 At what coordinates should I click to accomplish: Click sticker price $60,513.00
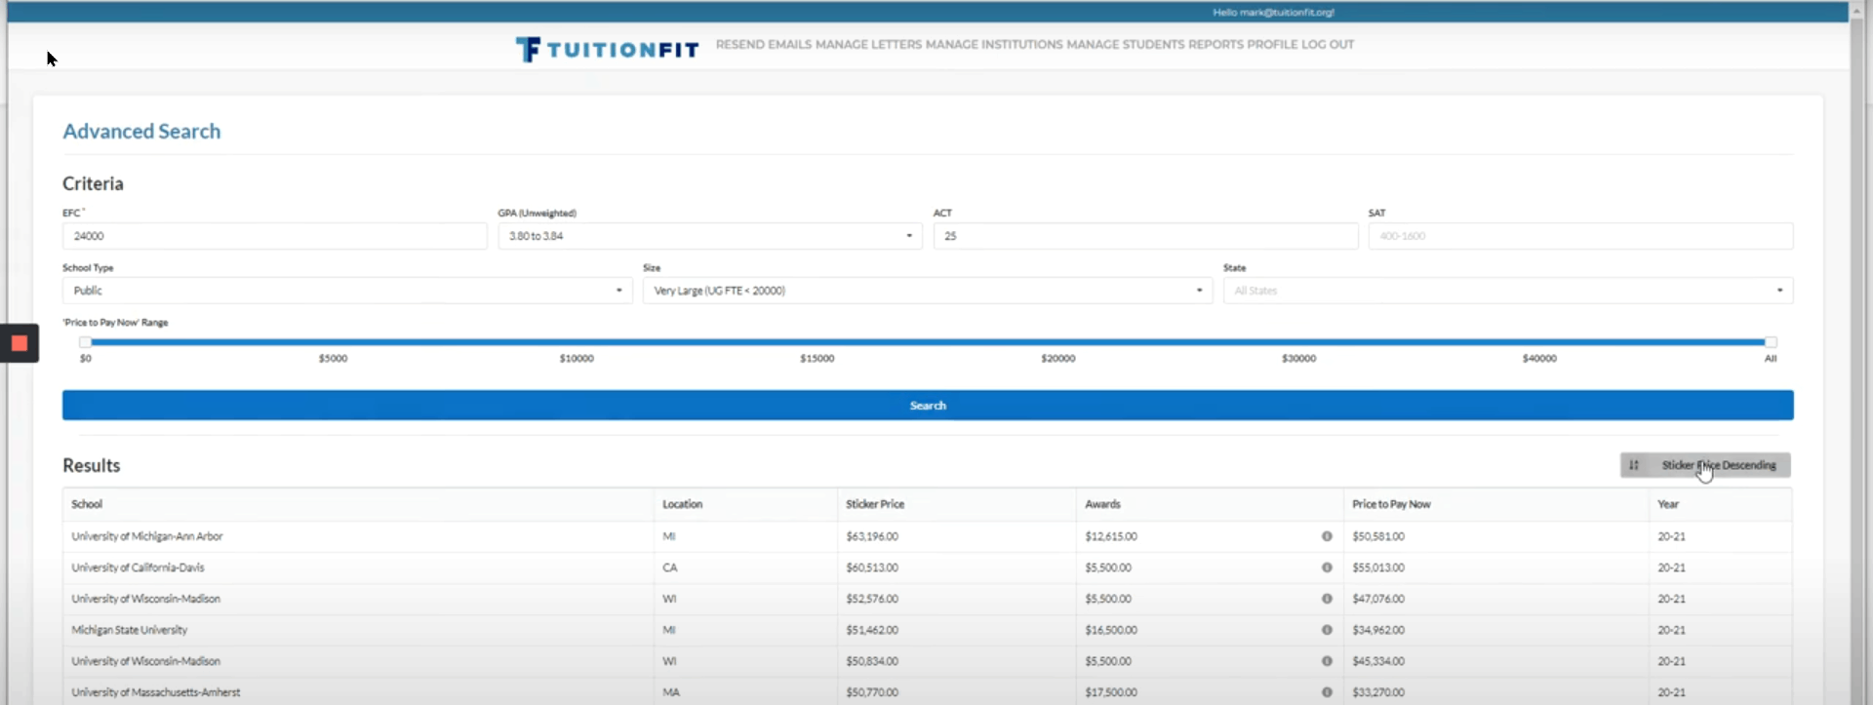872,568
